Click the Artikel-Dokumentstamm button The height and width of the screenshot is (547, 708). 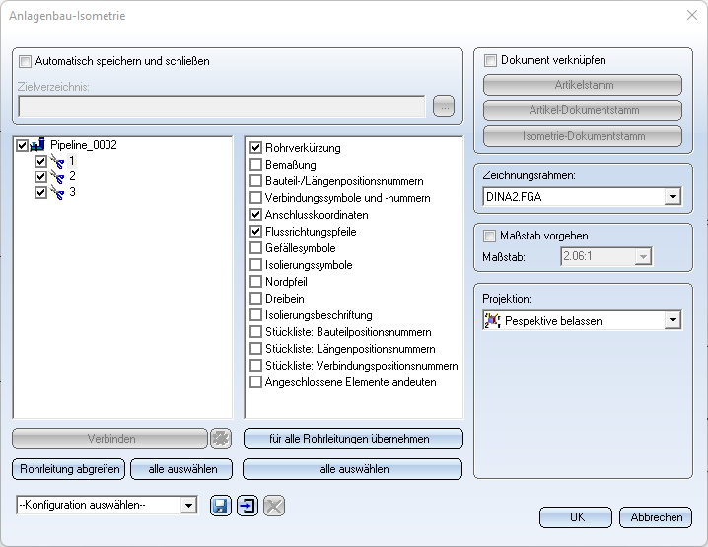(583, 110)
